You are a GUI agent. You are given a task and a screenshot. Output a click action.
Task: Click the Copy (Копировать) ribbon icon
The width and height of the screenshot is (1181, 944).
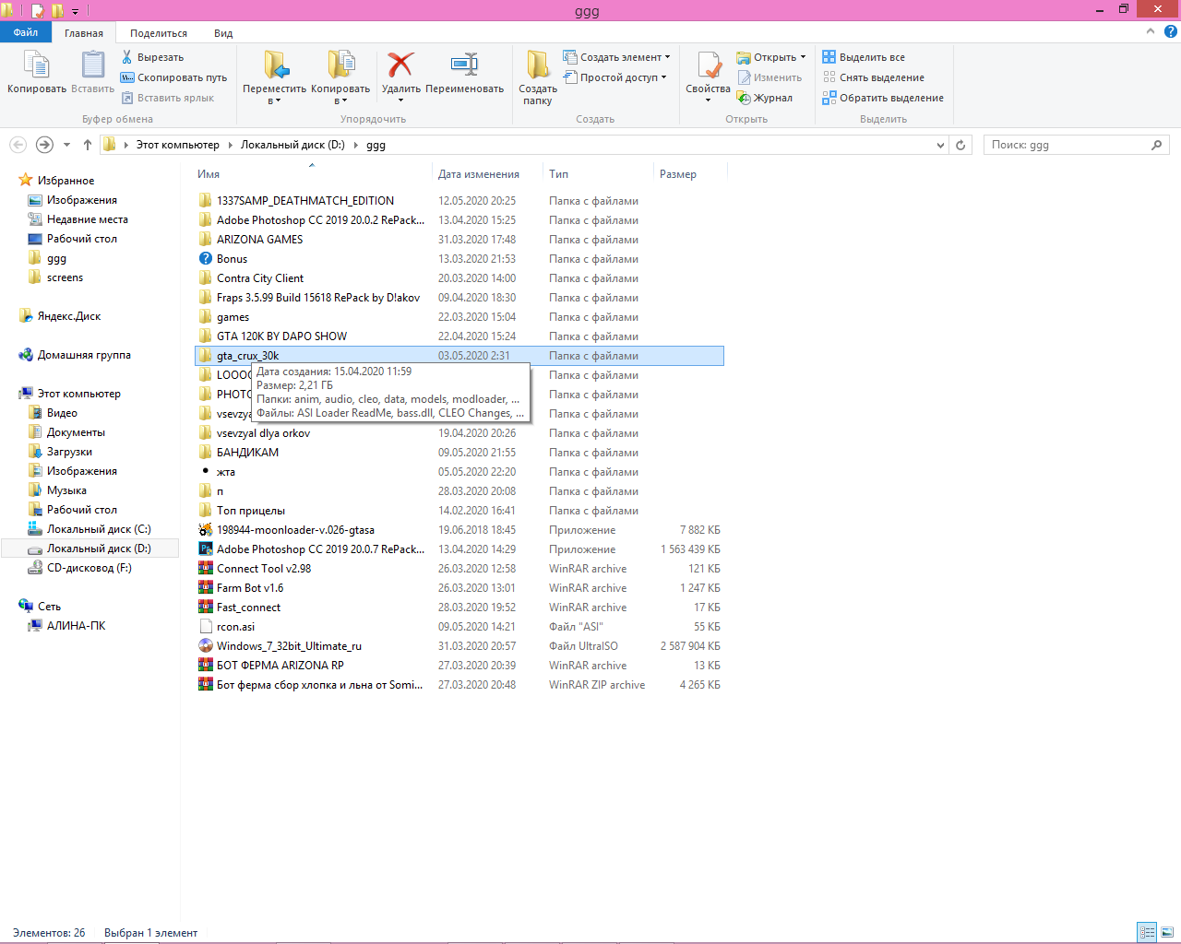(36, 66)
